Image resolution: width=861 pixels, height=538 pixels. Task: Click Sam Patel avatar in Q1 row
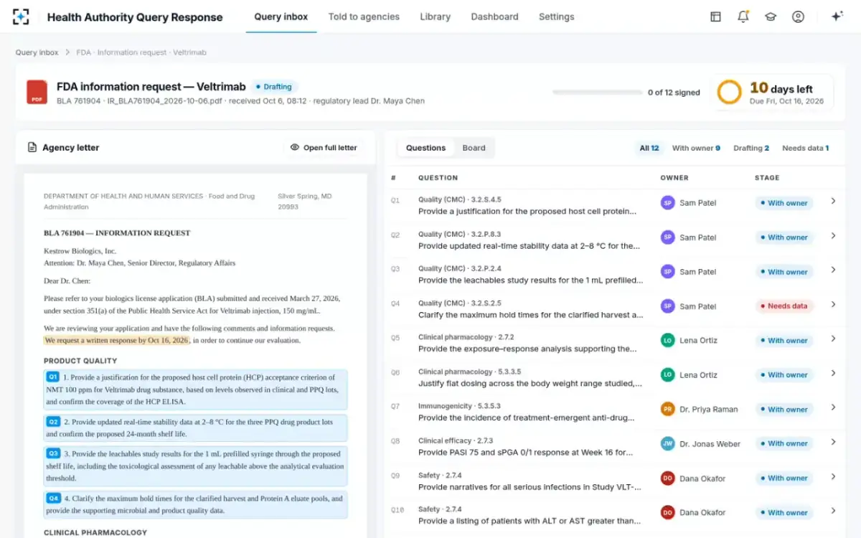coord(668,203)
